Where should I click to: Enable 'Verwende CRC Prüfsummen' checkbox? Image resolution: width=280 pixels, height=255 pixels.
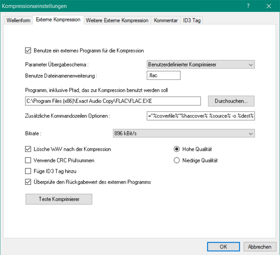coord(28,160)
